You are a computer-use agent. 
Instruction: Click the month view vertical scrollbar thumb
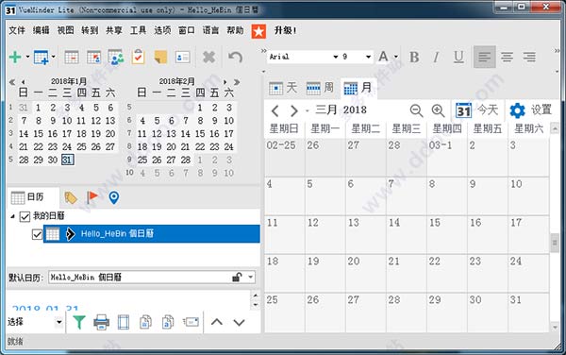(555, 242)
